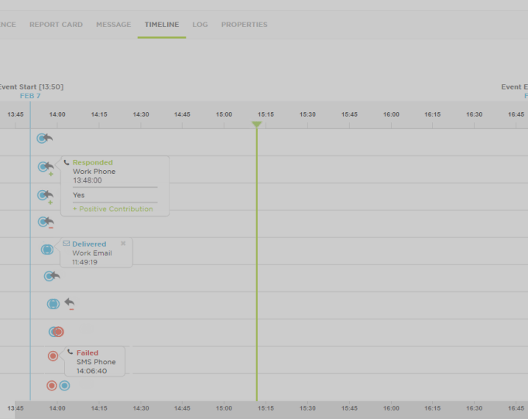Click the Delivered status text
The height and width of the screenshot is (419, 528).
[89, 244]
